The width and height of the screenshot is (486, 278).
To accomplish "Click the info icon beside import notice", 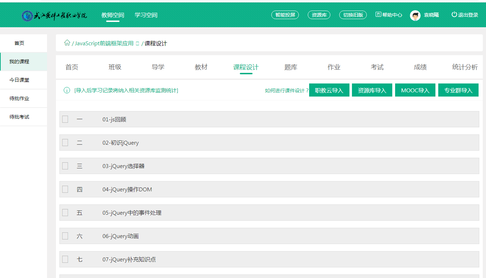I will 67,91.
